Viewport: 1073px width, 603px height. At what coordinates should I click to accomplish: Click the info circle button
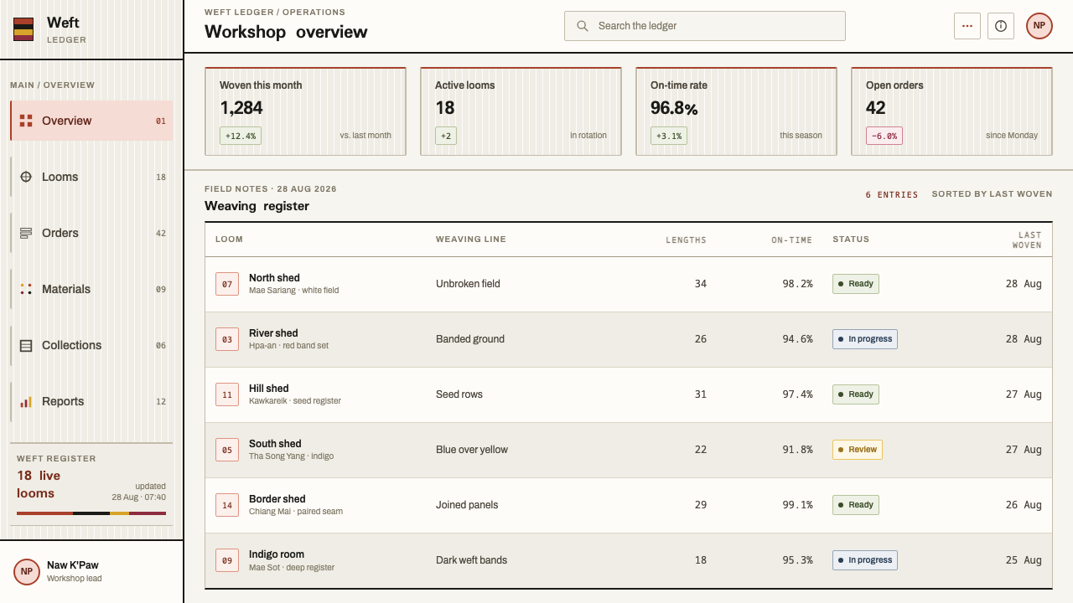click(1001, 26)
